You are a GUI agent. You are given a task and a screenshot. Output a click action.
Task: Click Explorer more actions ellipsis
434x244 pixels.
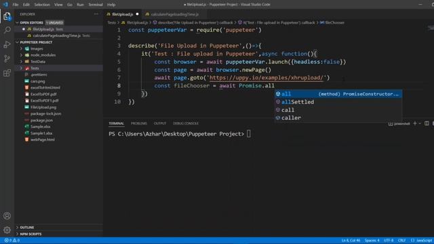pos(96,14)
